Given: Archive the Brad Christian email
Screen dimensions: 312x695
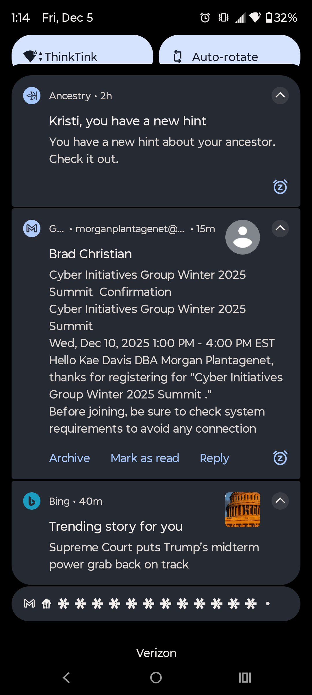Looking at the screenshot, I should point(69,458).
